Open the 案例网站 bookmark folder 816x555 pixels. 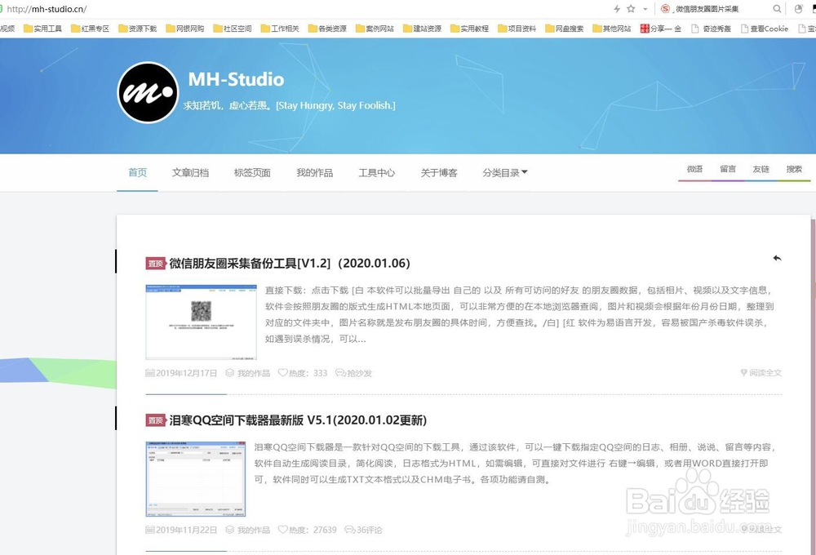click(x=375, y=29)
